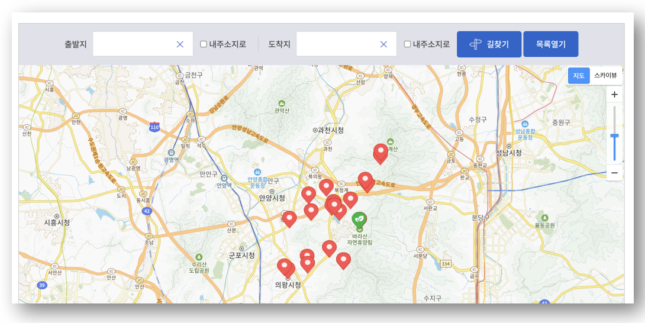The image size is (645, 323).
Task: Click the 안양시청 map label
Action: point(272,198)
